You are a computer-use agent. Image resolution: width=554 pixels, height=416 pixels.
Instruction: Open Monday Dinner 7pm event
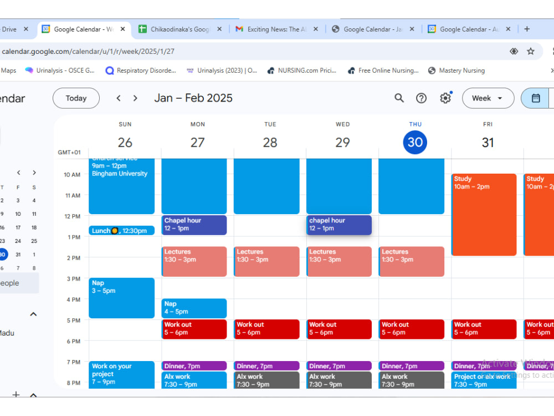[194, 366]
